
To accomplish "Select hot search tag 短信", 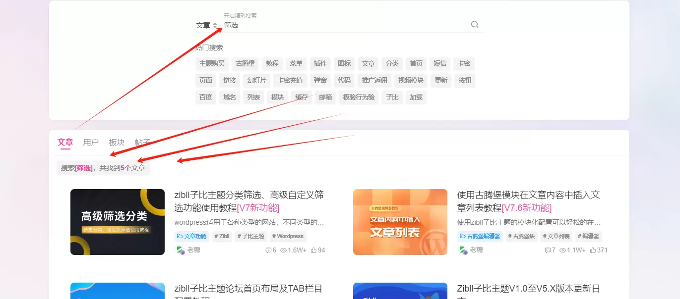I will (440, 64).
